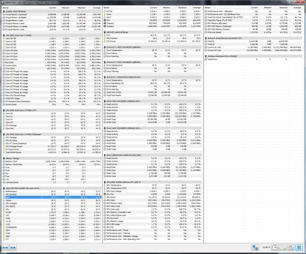Click the Maximum column header in middle pane
306x254 pixels.
(x=182, y=8)
